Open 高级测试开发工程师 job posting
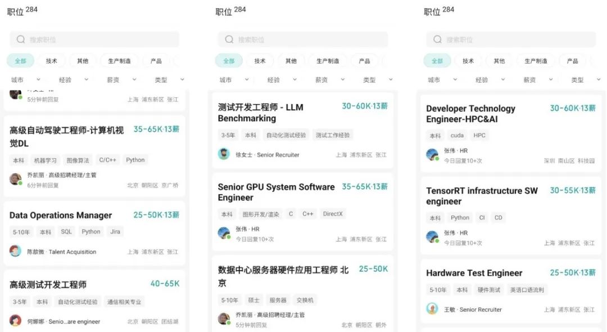607x332 pixels. coord(94,302)
